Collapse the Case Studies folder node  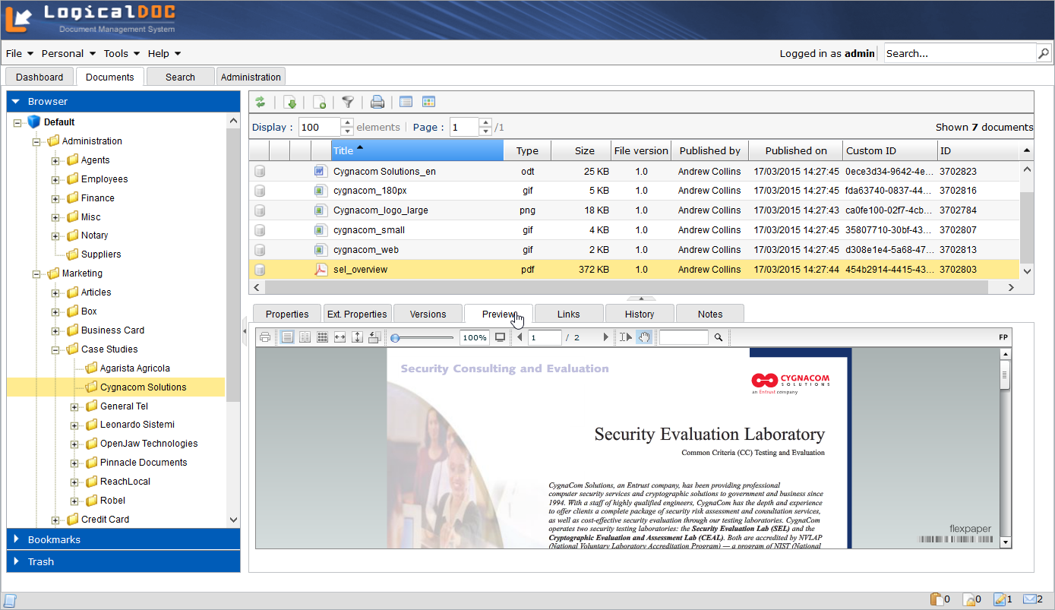55,349
